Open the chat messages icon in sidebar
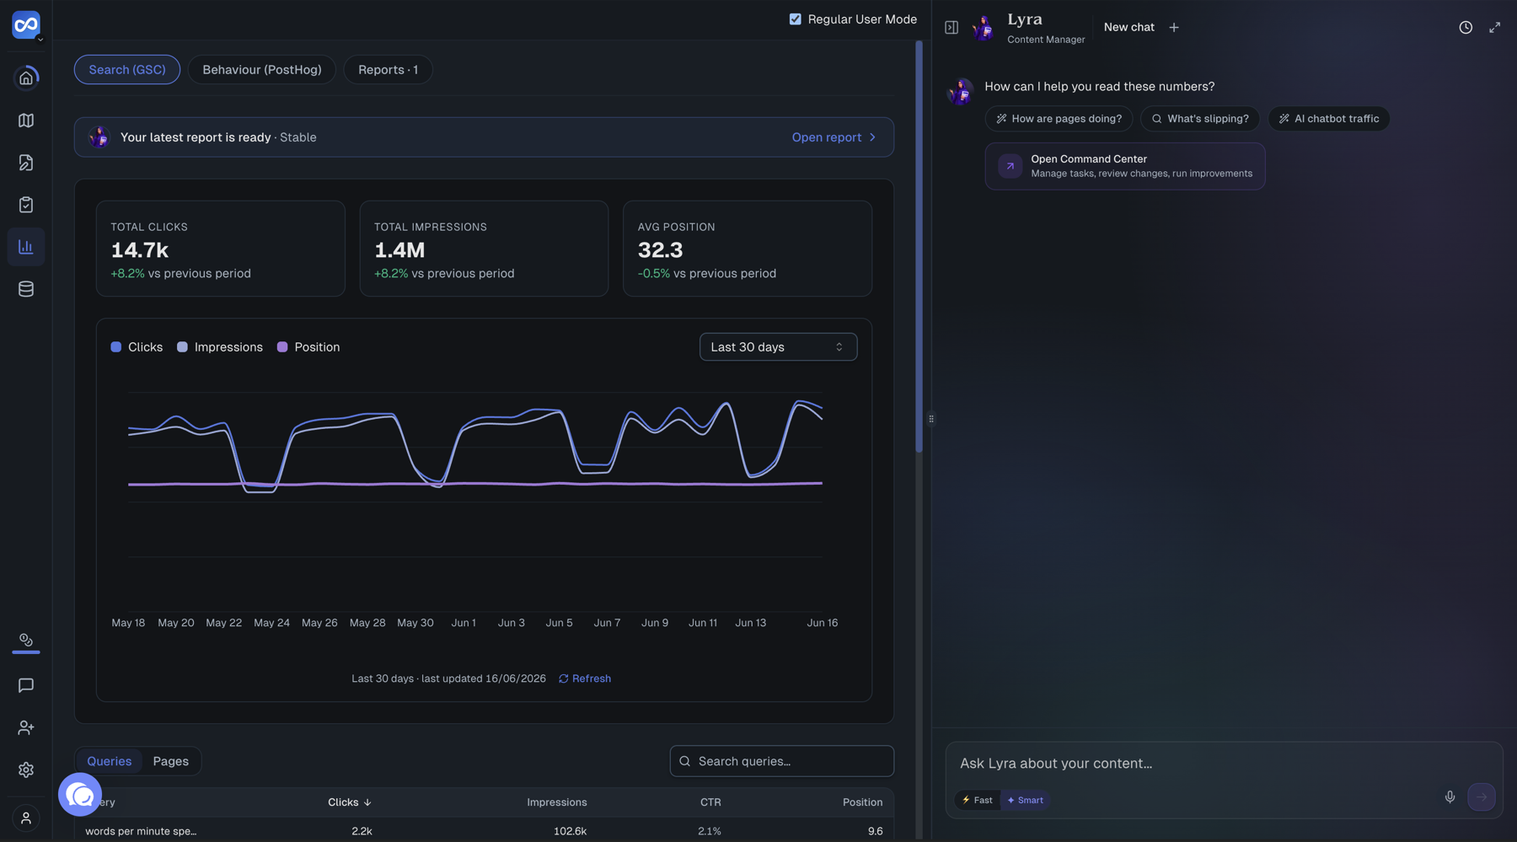Viewport: 1517px width, 842px height. [26, 685]
